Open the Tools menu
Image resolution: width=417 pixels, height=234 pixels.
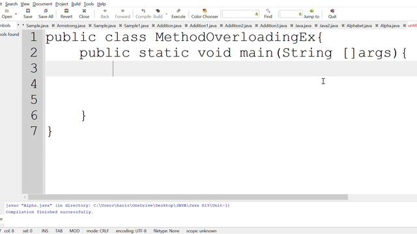[x=89, y=4]
